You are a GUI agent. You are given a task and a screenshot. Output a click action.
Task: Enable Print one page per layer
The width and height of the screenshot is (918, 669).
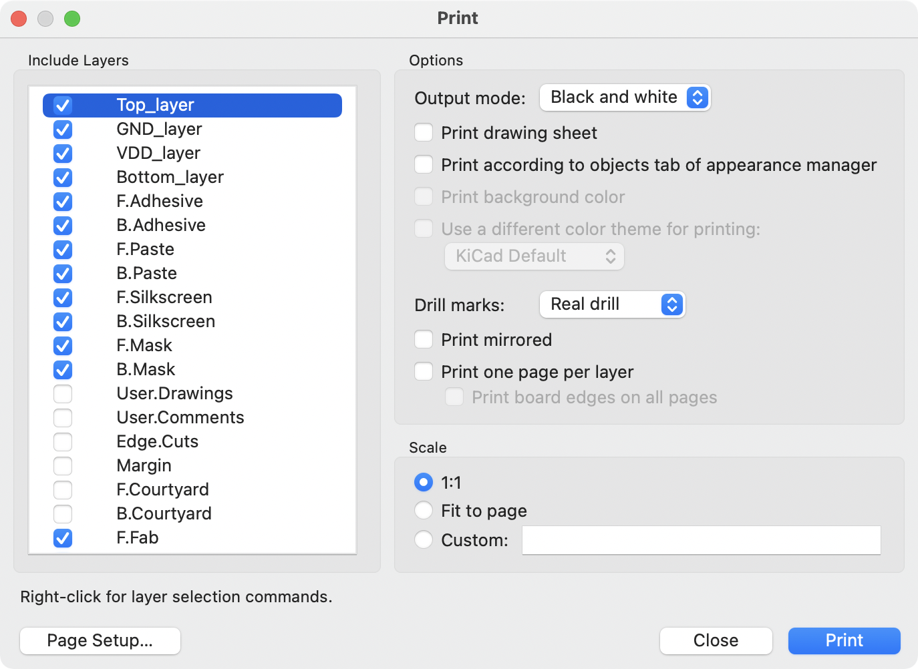click(423, 371)
